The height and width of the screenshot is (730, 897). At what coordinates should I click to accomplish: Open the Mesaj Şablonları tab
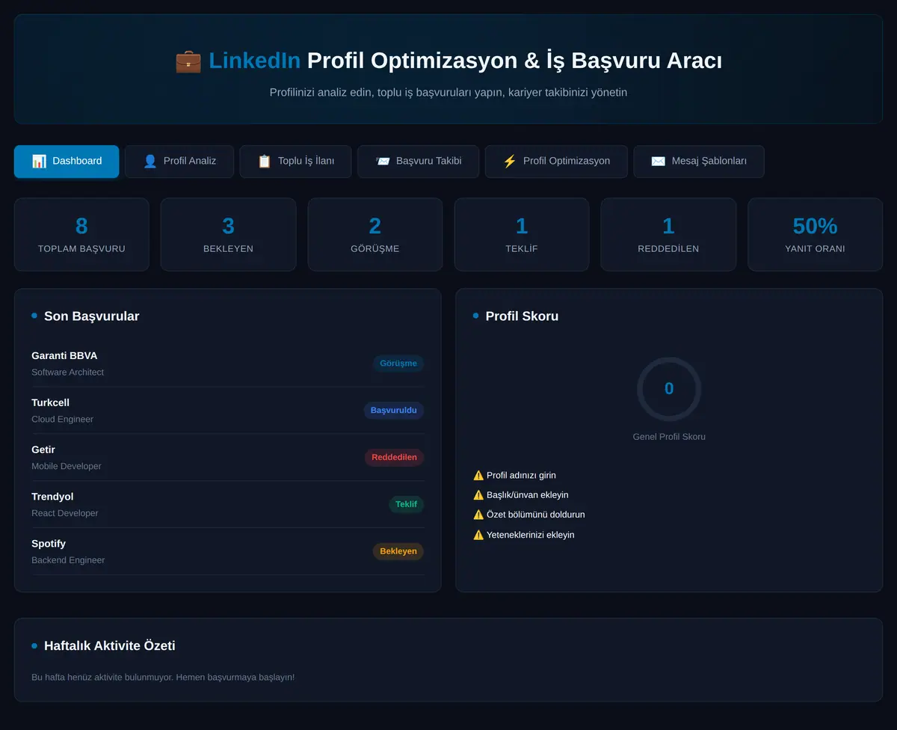click(x=699, y=162)
